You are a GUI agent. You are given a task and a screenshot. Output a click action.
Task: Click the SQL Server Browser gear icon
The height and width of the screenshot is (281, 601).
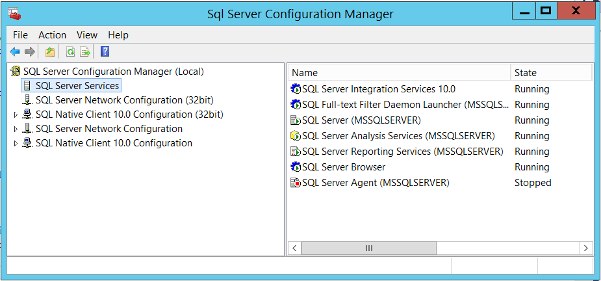tap(296, 167)
